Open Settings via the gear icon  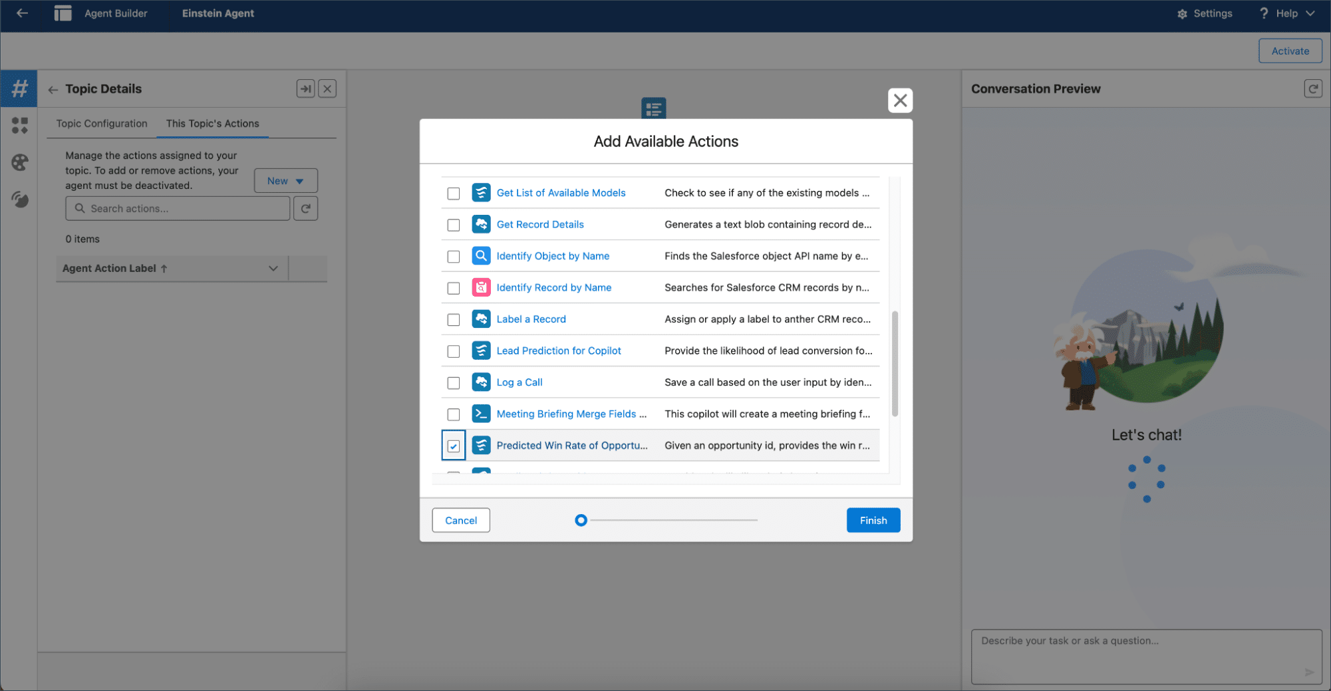tap(1182, 14)
